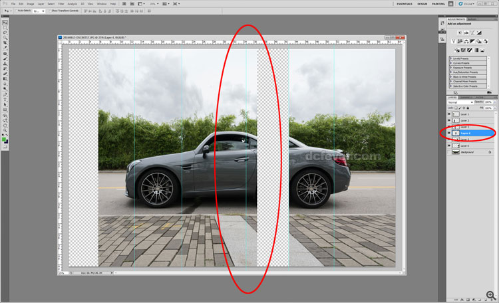Open the layer blend mode dropdown

(x=463, y=102)
